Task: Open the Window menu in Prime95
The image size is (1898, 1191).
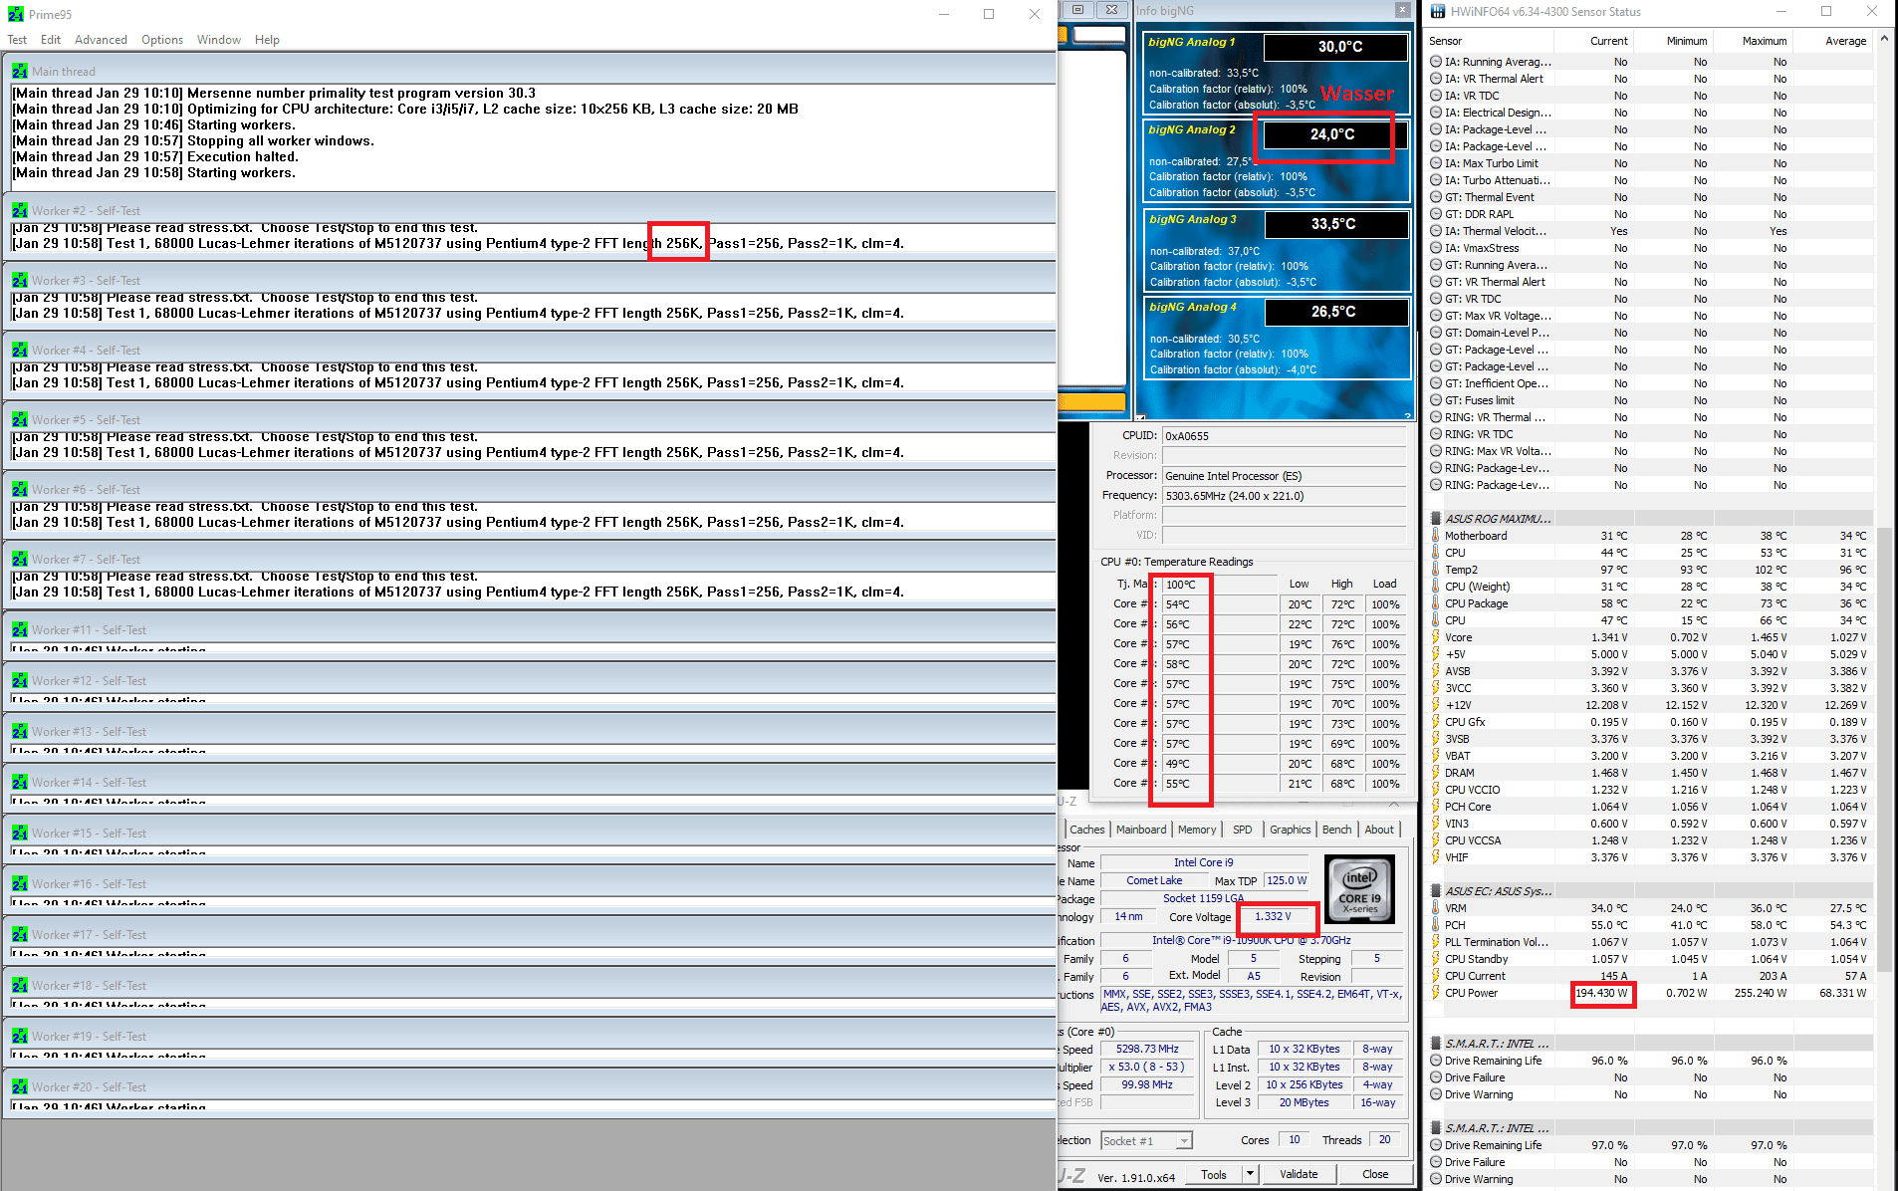Action: click(x=218, y=40)
